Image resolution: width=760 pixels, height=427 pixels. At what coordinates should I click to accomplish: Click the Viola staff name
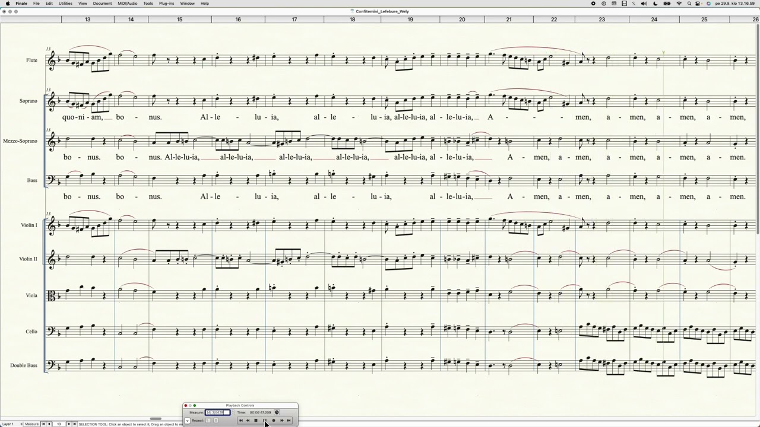click(31, 295)
